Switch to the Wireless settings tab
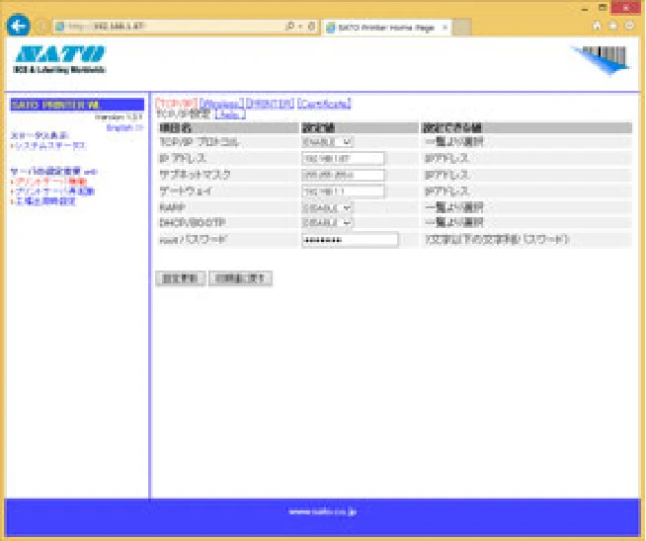The width and height of the screenshot is (646, 541). click(221, 104)
